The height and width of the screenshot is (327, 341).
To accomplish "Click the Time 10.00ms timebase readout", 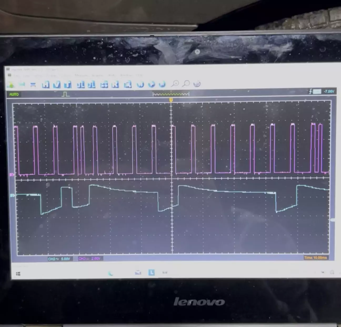I will pyautogui.click(x=315, y=257).
